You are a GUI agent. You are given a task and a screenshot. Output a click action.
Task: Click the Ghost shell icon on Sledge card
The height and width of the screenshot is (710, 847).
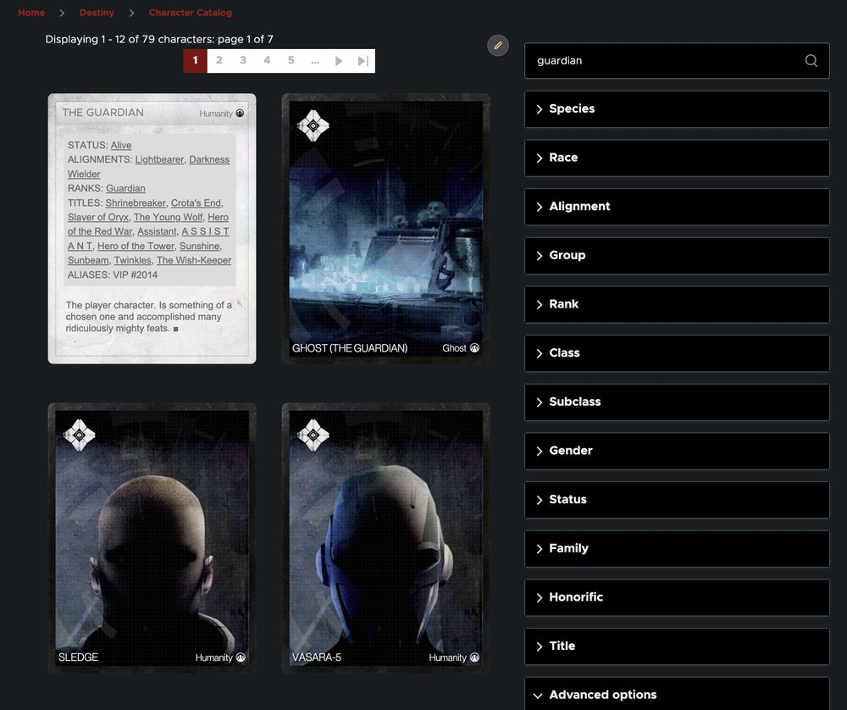[80, 435]
